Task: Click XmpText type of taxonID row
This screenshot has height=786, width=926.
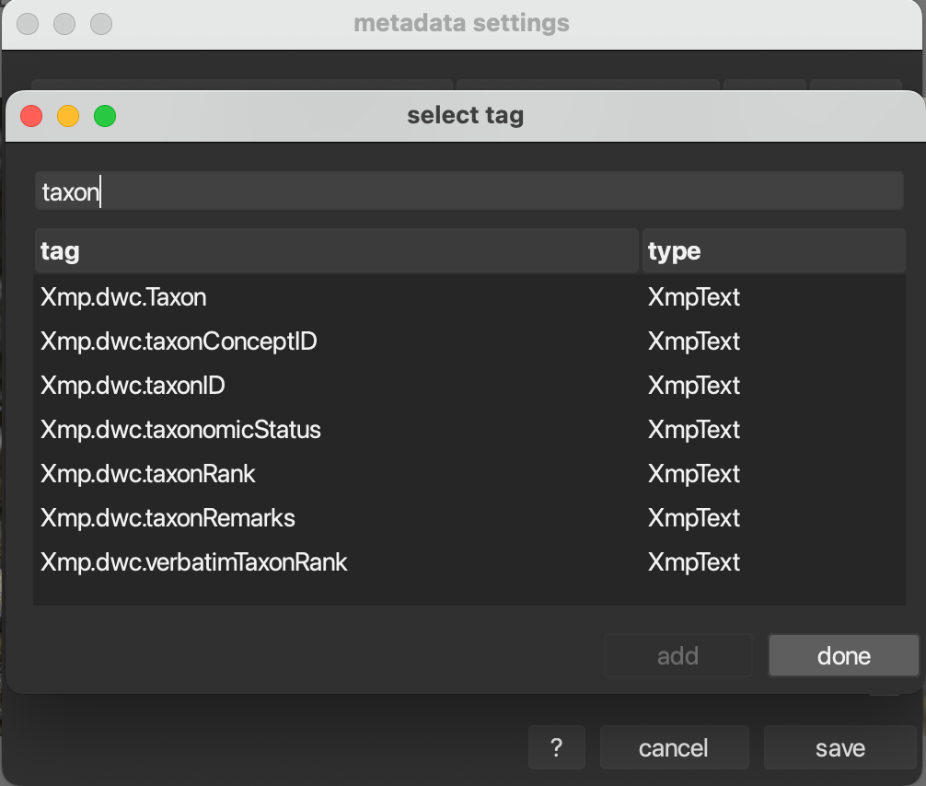Action: point(694,386)
